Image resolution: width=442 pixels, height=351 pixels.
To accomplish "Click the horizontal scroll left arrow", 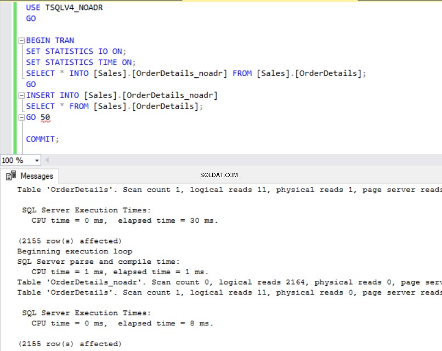I will 47,160.
